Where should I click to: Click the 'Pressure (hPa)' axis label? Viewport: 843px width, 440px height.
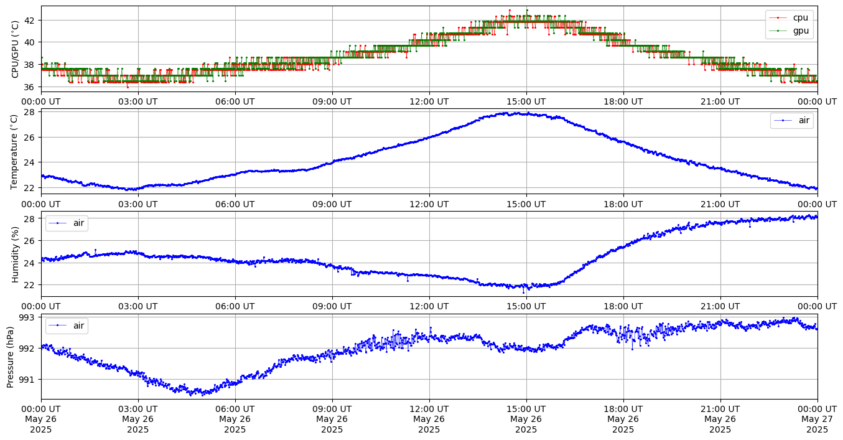(x=11, y=357)
